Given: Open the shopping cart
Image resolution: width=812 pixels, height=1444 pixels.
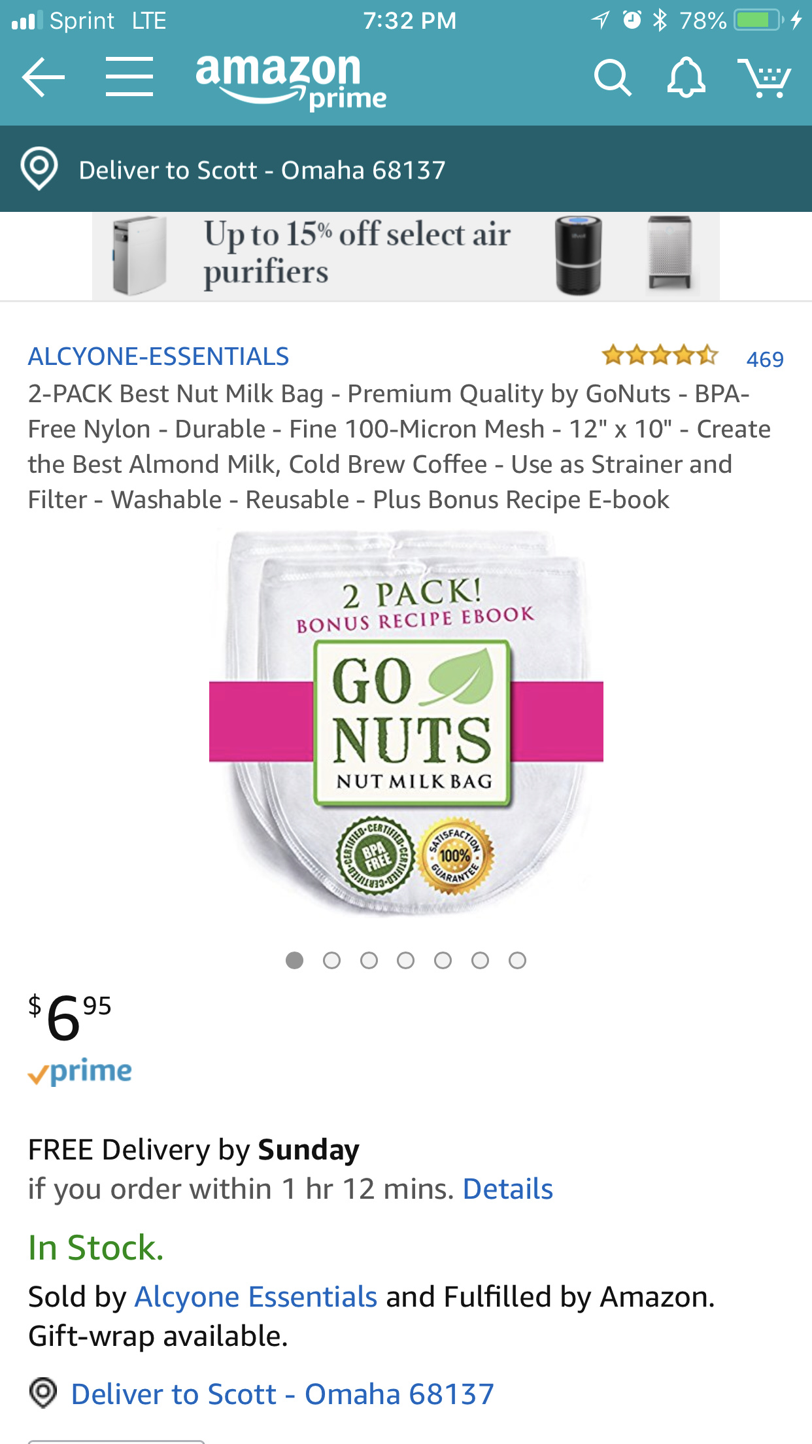Looking at the screenshot, I should pyautogui.click(x=764, y=78).
